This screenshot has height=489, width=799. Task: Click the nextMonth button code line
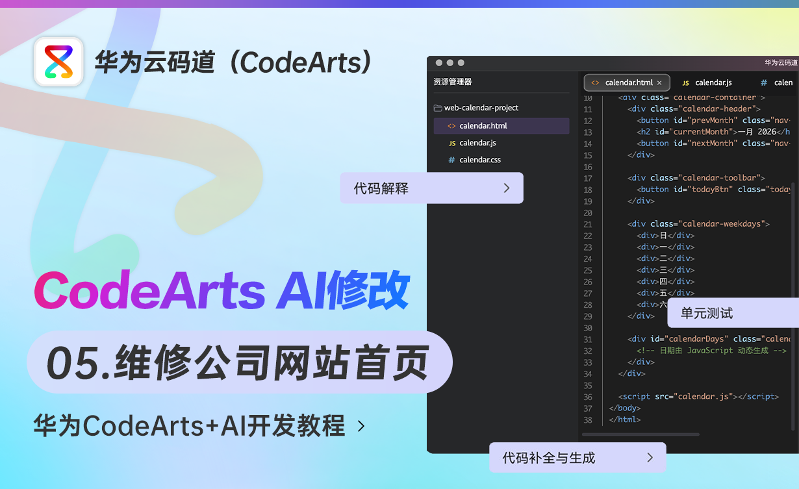pos(713,144)
